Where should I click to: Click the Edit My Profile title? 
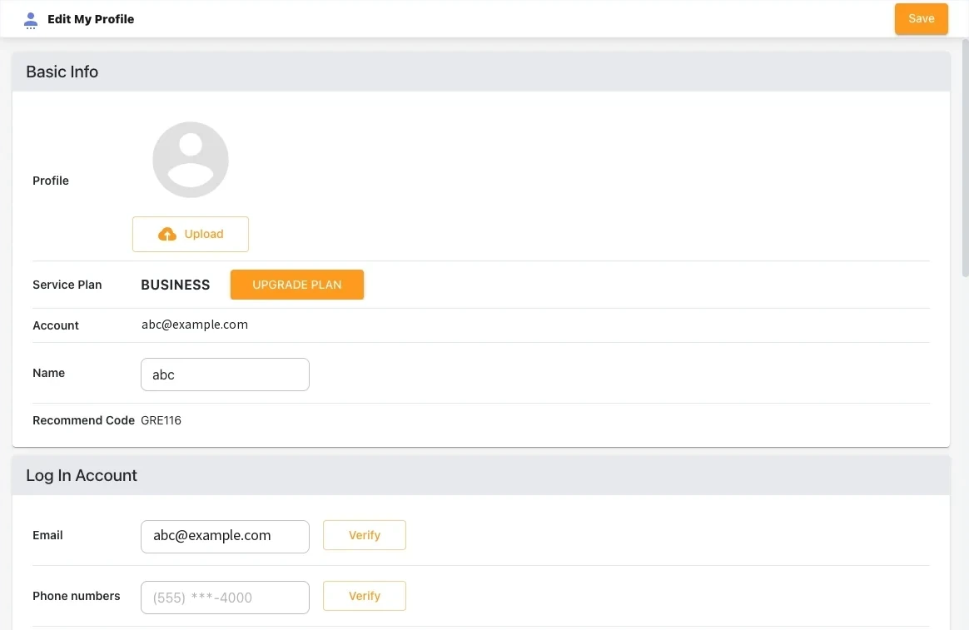91,19
